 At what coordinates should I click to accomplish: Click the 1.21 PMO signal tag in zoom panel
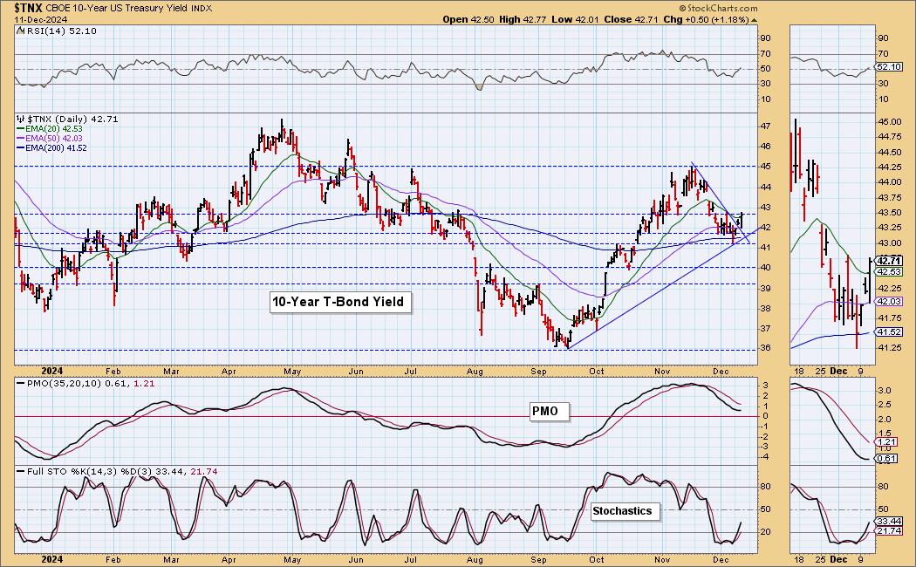pyautogui.click(x=887, y=442)
